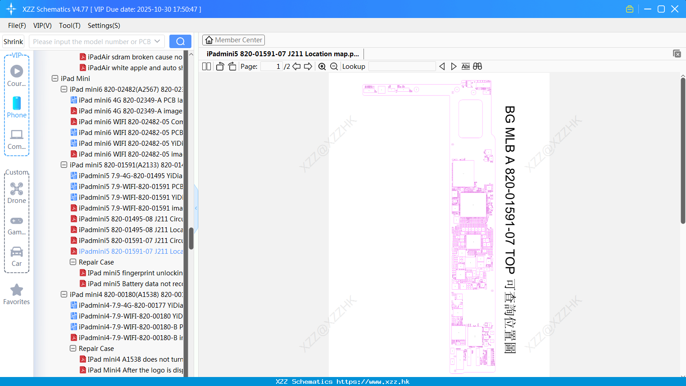Open iPad mini6 4G 820-02349-A image file
686x386 pixels.
point(126,111)
